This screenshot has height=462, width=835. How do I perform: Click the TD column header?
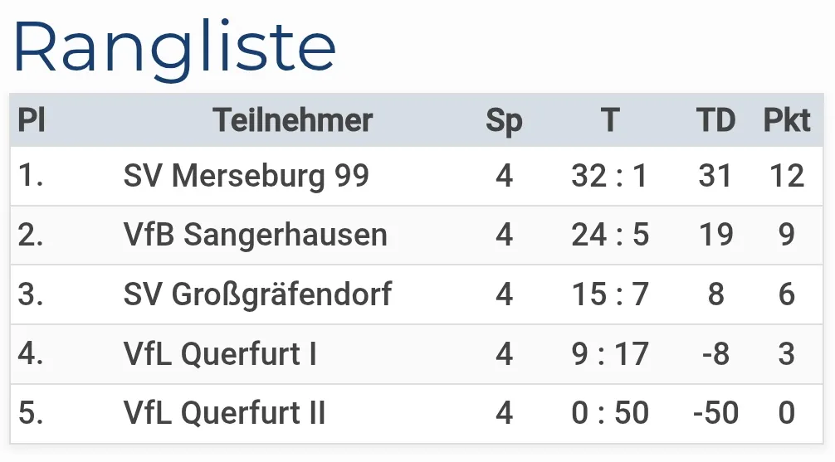pos(715,120)
